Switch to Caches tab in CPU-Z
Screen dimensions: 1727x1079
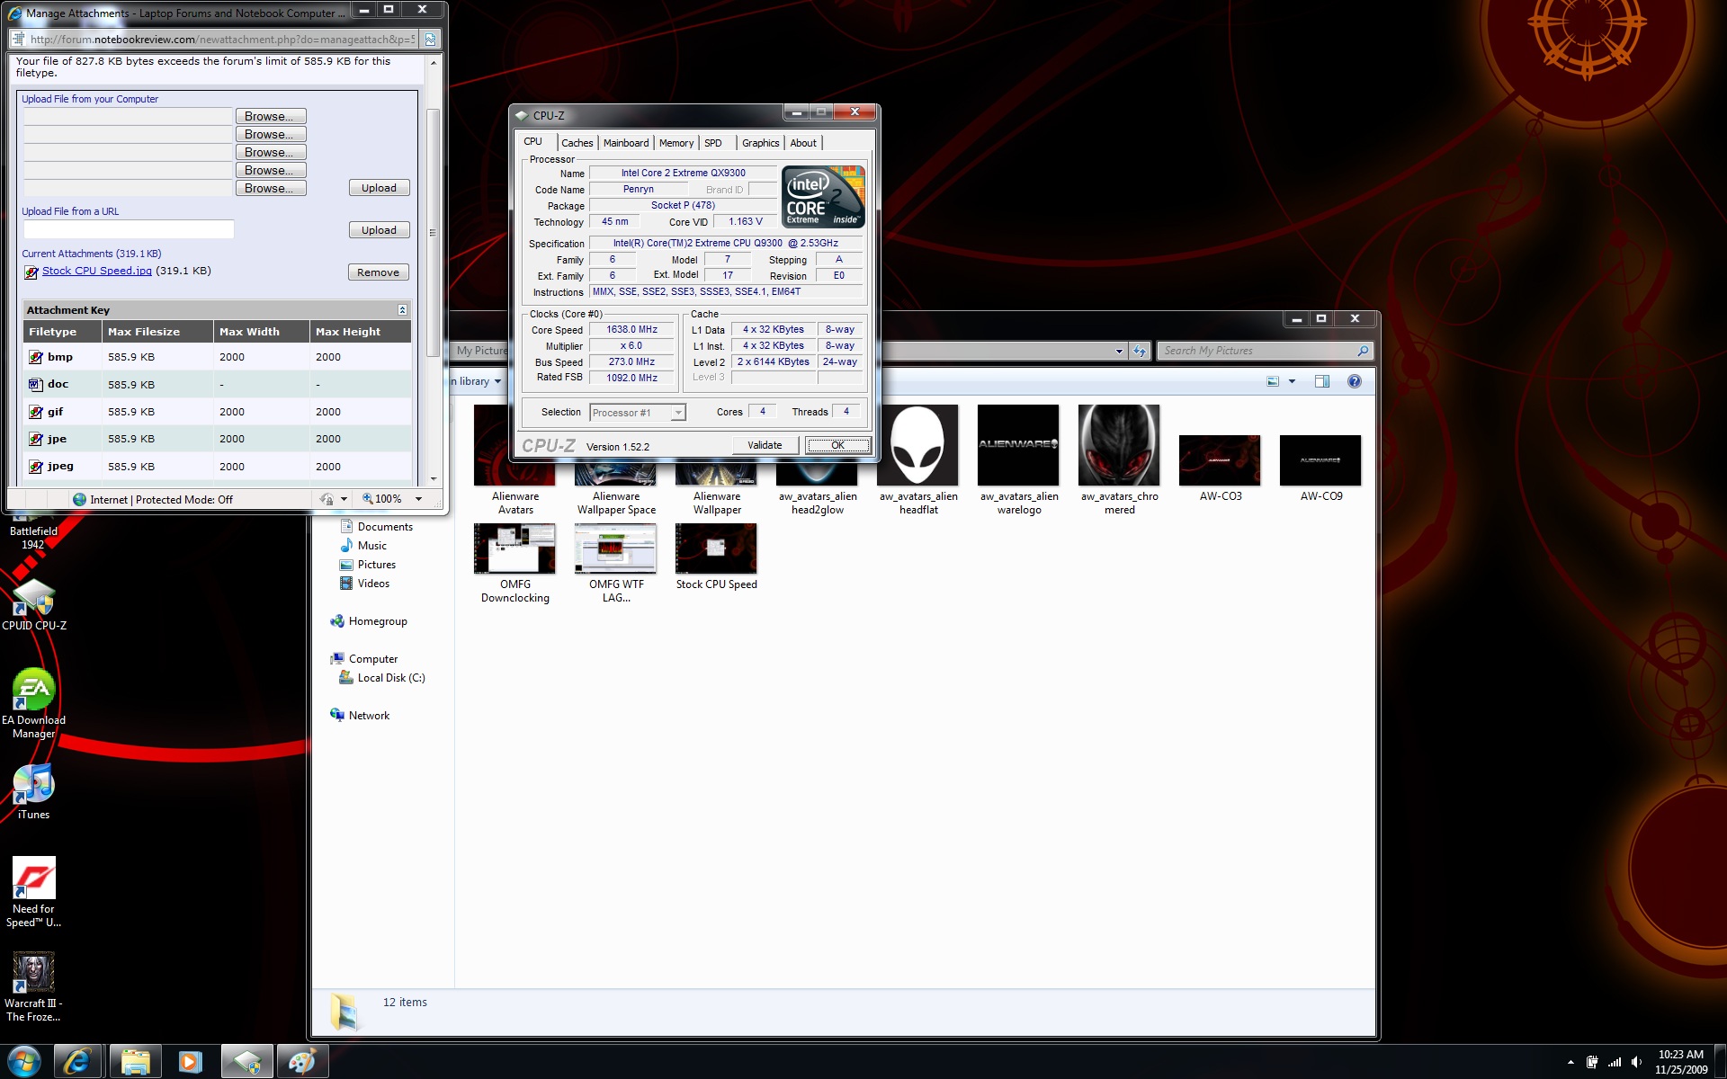tap(577, 143)
